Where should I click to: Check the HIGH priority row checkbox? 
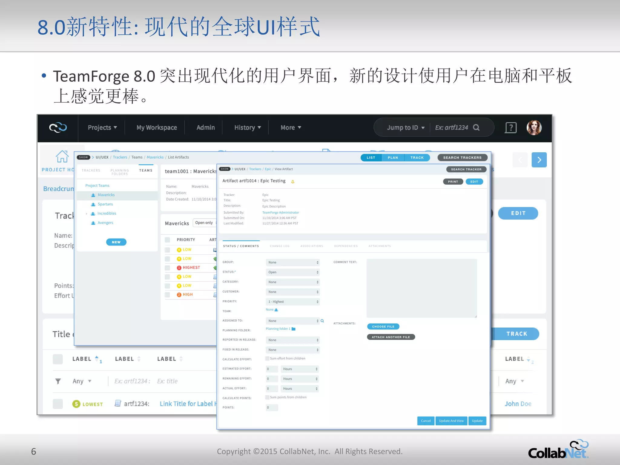point(167,295)
